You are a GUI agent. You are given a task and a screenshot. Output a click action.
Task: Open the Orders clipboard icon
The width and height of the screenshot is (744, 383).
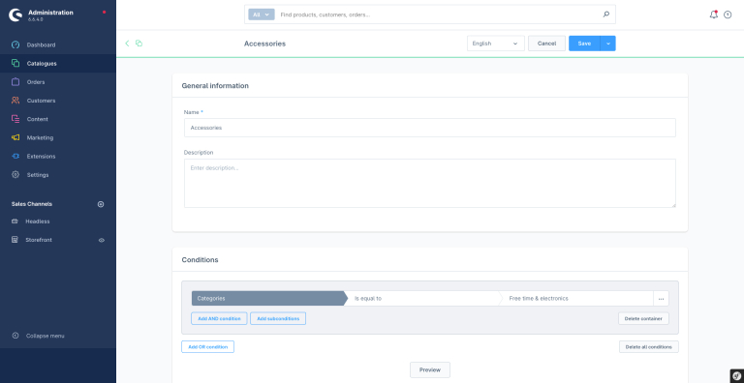pyautogui.click(x=15, y=82)
